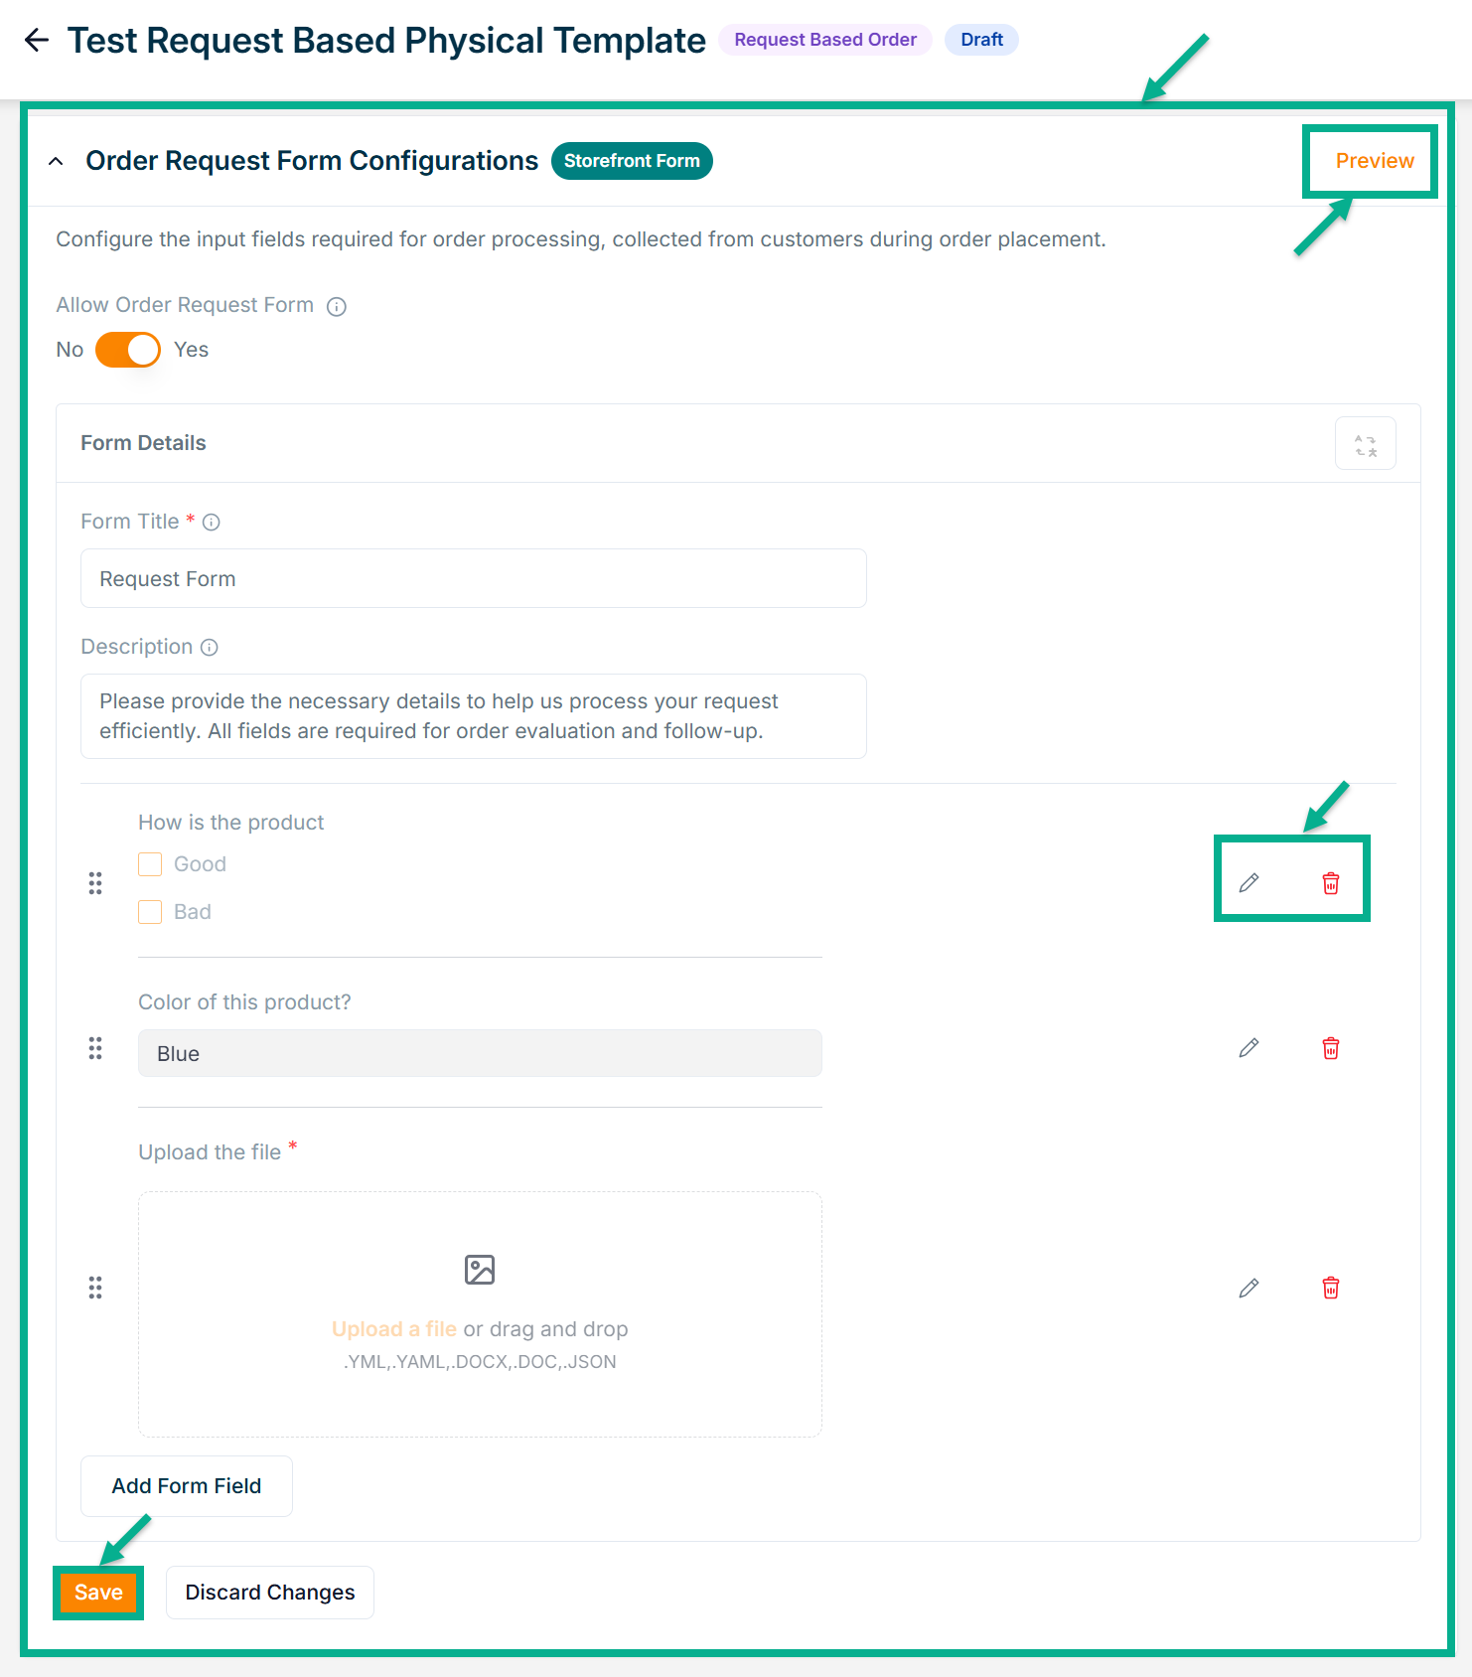Click the Save button
This screenshot has width=1472, height=1677.
coord(98,1593)
